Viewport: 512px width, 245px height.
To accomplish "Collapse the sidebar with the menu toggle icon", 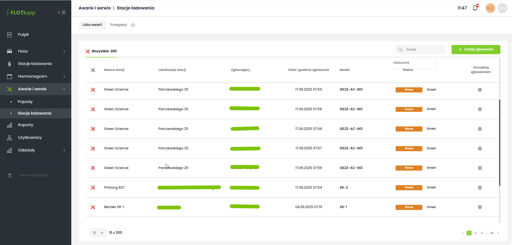I will [62, 12].
